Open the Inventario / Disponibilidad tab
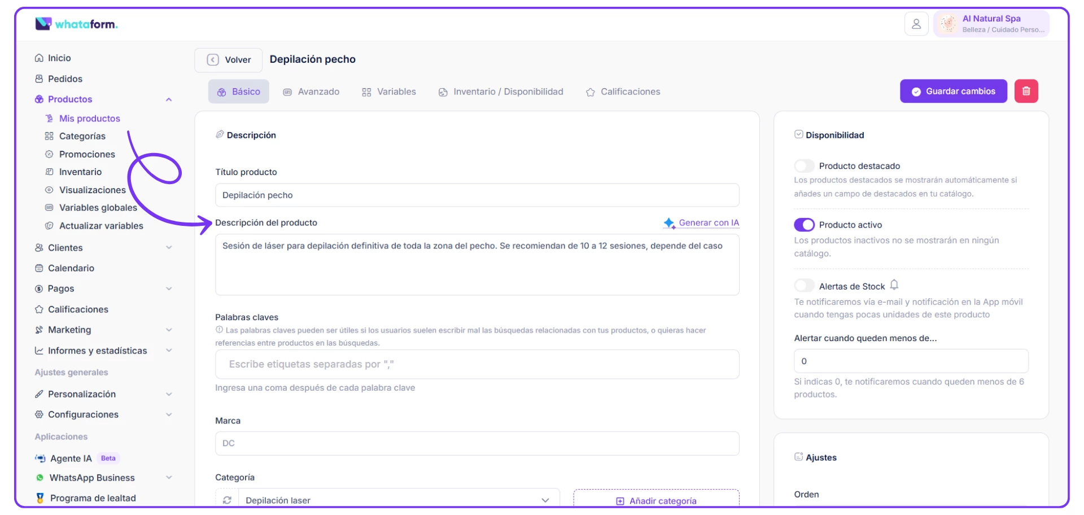This screenshot has height=515, width=1084. pyautogui.click(x=501, y=92)
